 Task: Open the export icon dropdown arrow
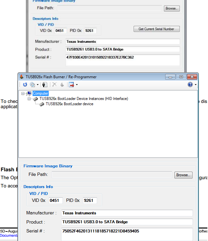click(77, 85)
